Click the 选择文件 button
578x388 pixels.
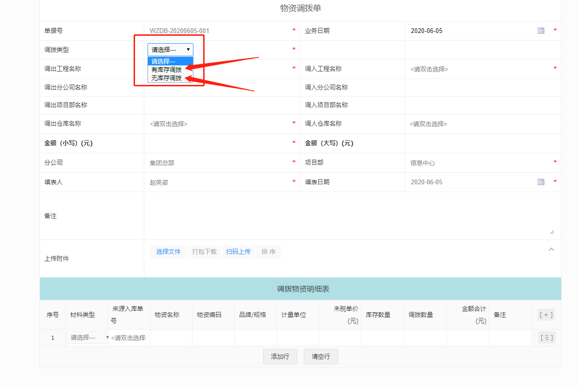pos(168,252)
